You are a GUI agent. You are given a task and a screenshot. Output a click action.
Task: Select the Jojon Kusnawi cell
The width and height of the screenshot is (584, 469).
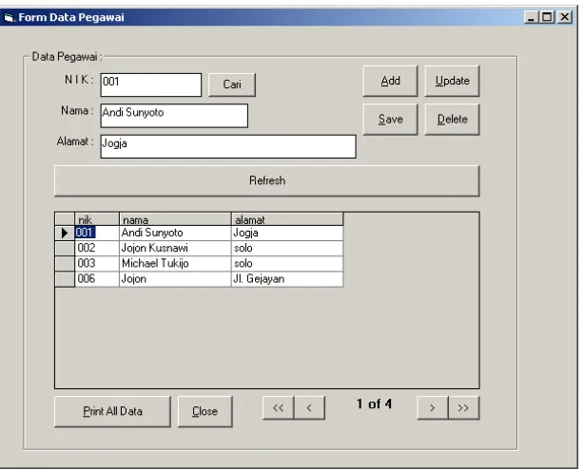(175, 248)
